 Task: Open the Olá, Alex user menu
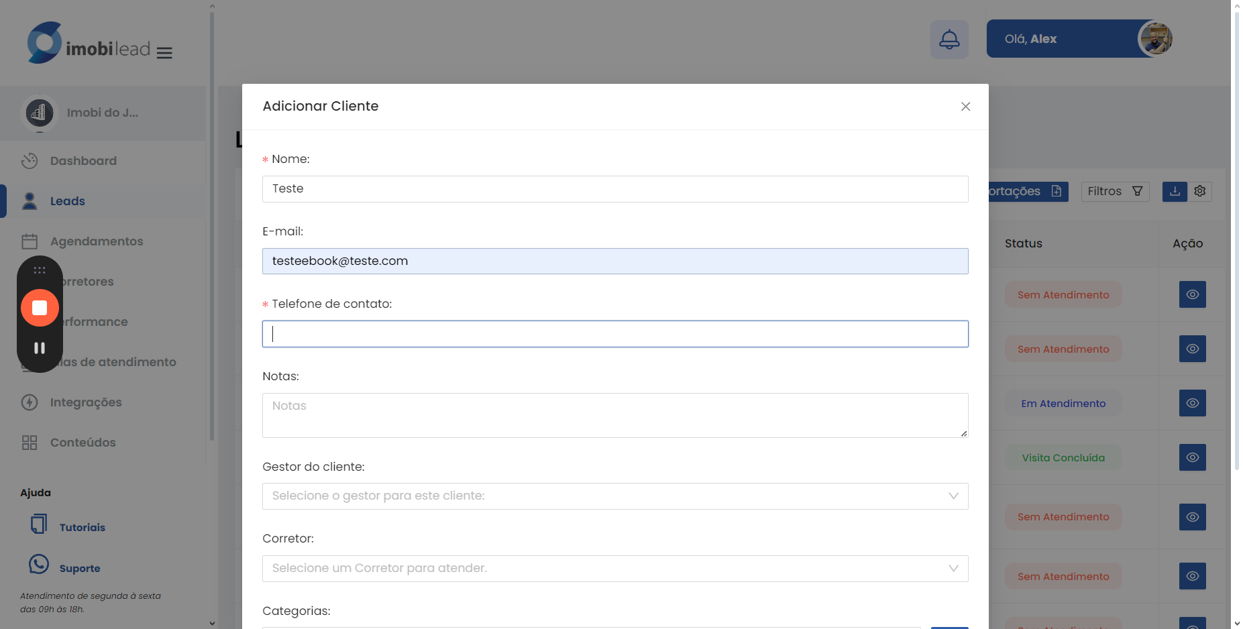tap(1080, 39)
